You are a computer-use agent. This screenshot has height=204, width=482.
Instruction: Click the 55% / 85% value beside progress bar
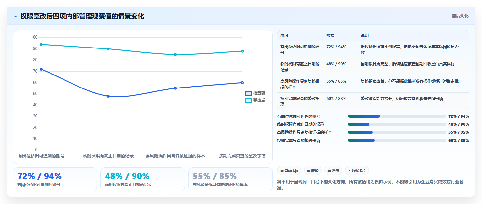click(x=459, y=132)
